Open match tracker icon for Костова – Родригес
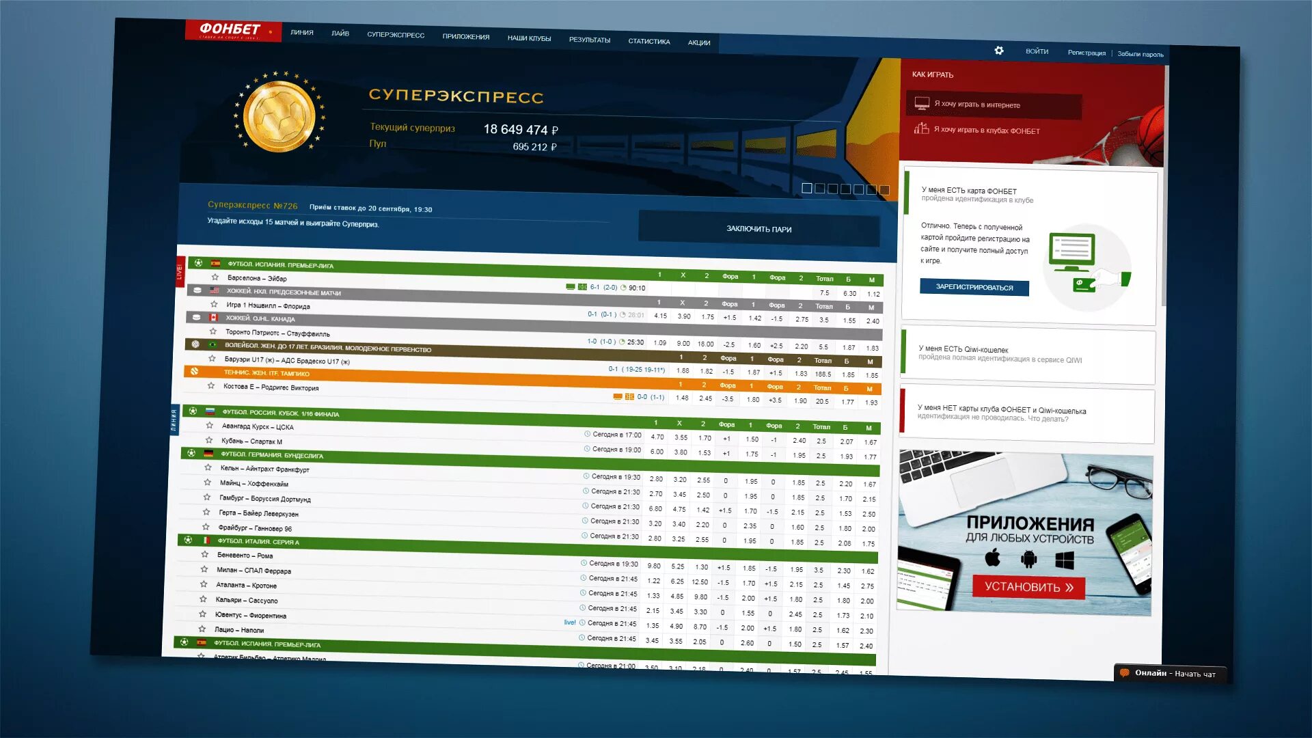Image resolution: width=1312 pixels, height=738 pixels. 629,396
